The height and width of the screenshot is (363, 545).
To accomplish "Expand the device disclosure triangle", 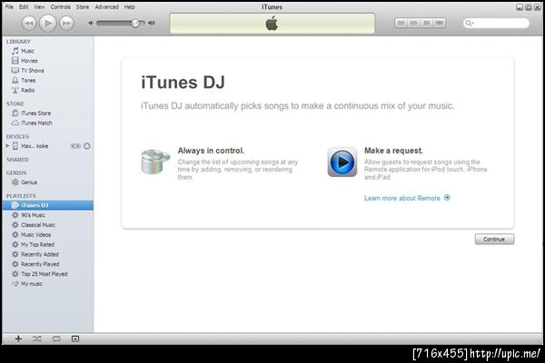I will [7, 146].
